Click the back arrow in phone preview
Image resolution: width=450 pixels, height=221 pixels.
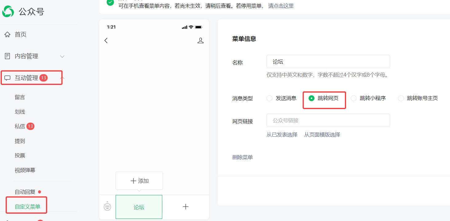(106, 40)
